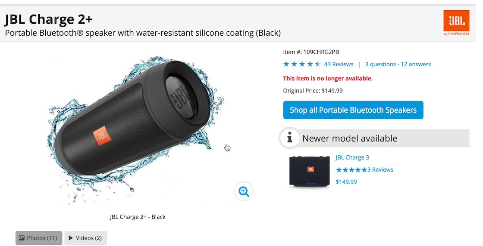Click the red no longer available notice

328,78
